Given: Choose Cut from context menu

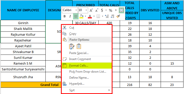Looking at the screenshot, I should [x=87, y=28].
